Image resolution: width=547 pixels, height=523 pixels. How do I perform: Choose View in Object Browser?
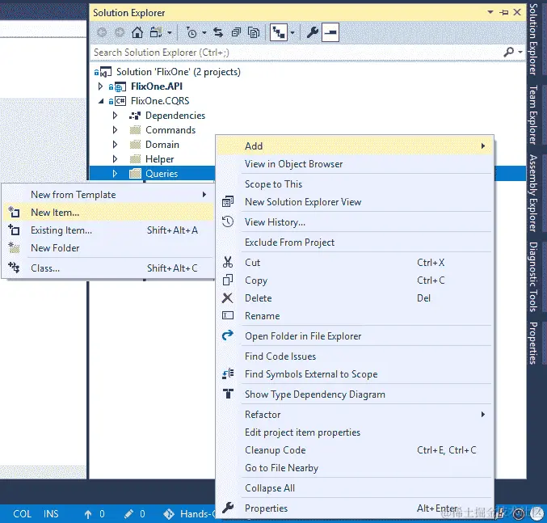tap(355, 164)
